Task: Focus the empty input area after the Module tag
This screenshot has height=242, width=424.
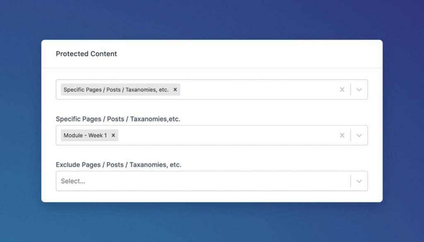Action: (228, 135)
